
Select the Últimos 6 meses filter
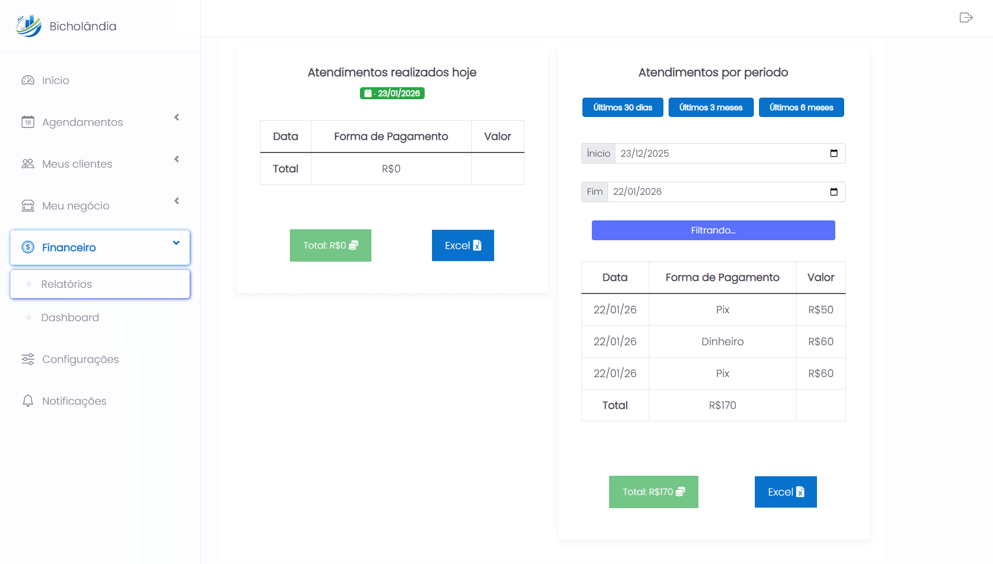point(801,108)
